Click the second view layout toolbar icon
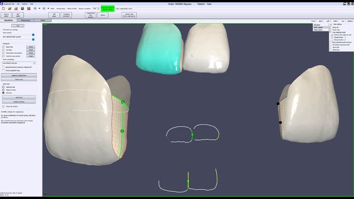The width and height of the screenshot is (354, 199). [44, 9]
